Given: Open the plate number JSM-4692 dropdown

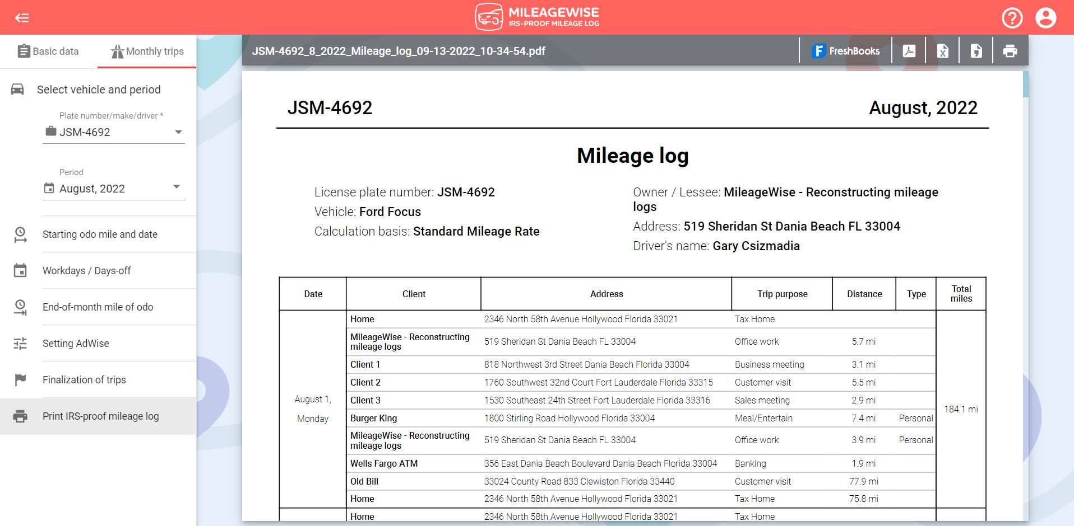Looking at the screenshot, I should pyautogui.click(x=114, y=132).
